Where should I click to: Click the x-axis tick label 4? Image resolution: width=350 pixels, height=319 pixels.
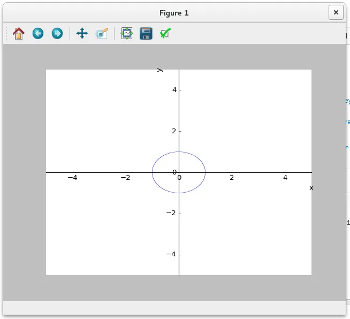(x=285, y=178)
